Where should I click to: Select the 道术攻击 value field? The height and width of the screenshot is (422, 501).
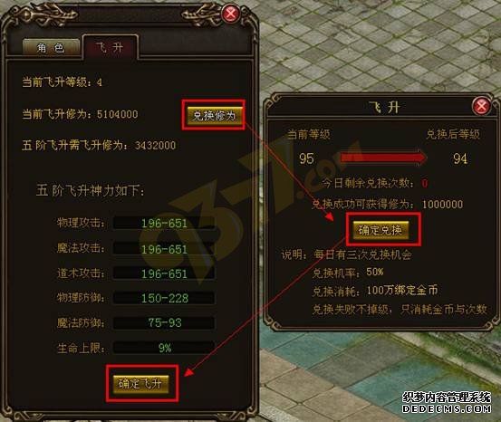coord(164,273)
